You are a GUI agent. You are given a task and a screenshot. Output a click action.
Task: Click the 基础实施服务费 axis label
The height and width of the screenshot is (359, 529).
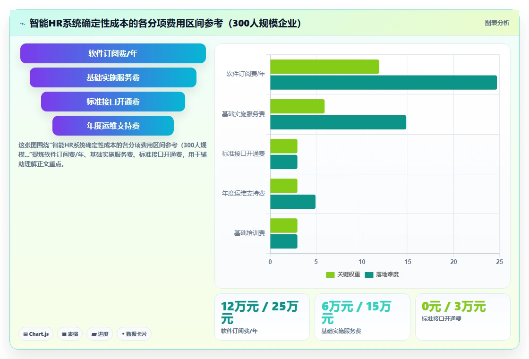point(243,114)
